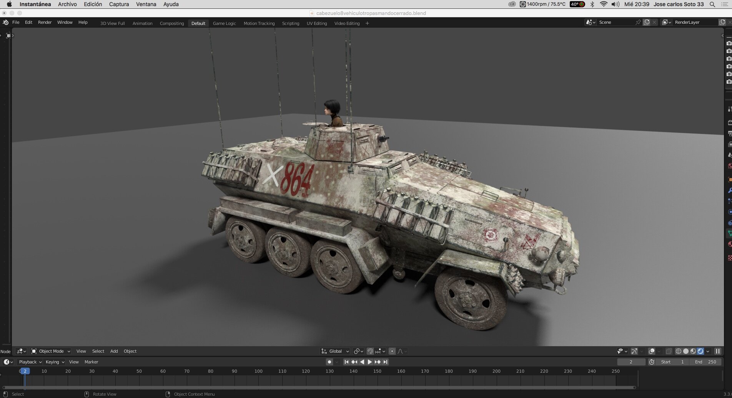Open the Object Mode dropdown
The height and width of the screenshot is (398, 732).
click(51, 351)
